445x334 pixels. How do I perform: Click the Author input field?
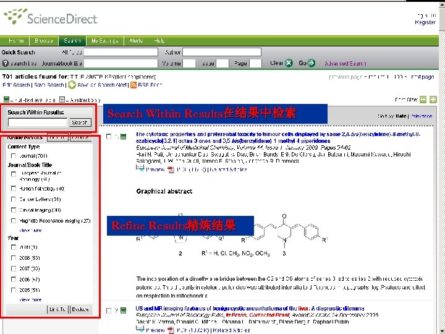click(222, 52)
